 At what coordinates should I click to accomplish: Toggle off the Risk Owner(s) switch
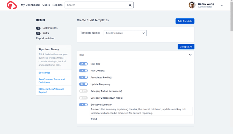pos(83,70)
